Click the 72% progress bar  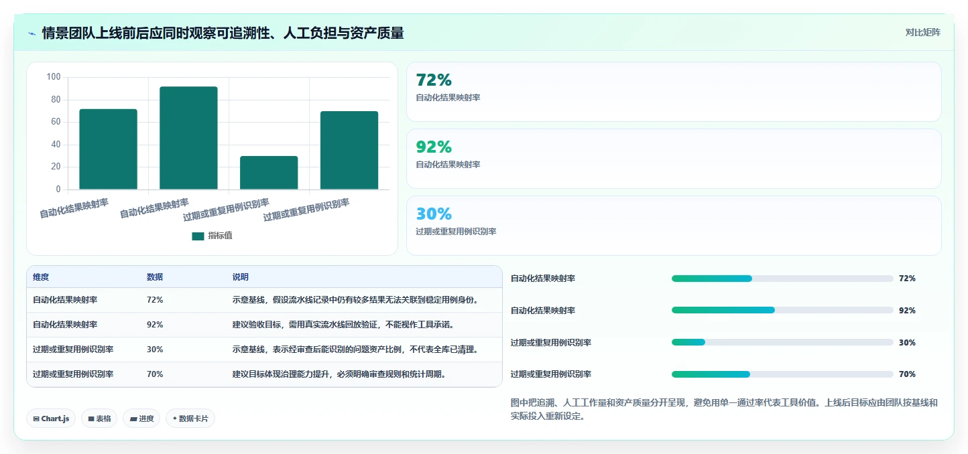[782, 279]
